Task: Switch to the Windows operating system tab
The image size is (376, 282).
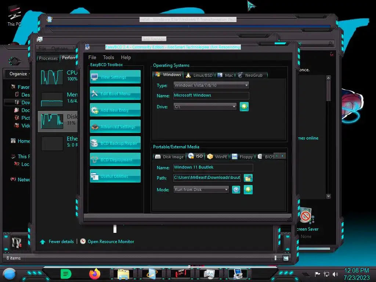Action: tap(168, 75)
